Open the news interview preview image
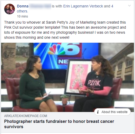Screen dimensions: 135x134 (x=67, y=77)
